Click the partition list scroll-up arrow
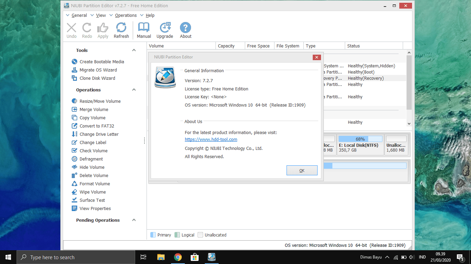Screen dimensions: 471x264 click(409, 53)
